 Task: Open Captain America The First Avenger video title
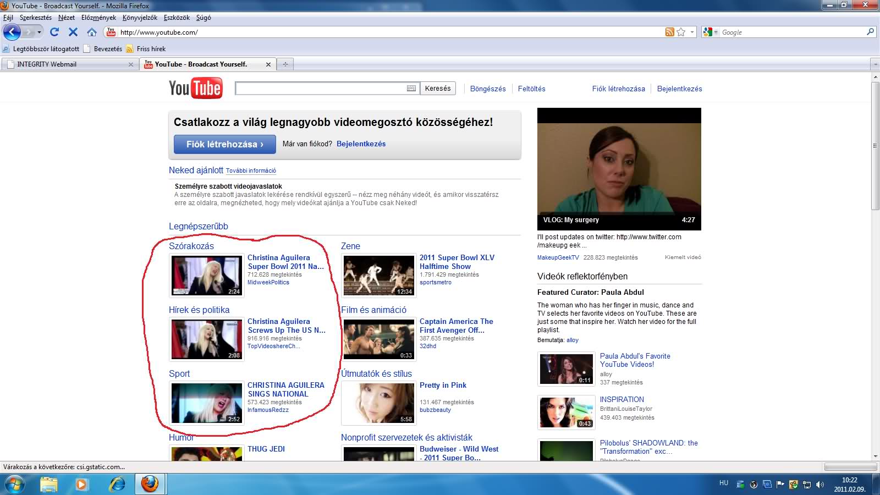pos(456,326)
